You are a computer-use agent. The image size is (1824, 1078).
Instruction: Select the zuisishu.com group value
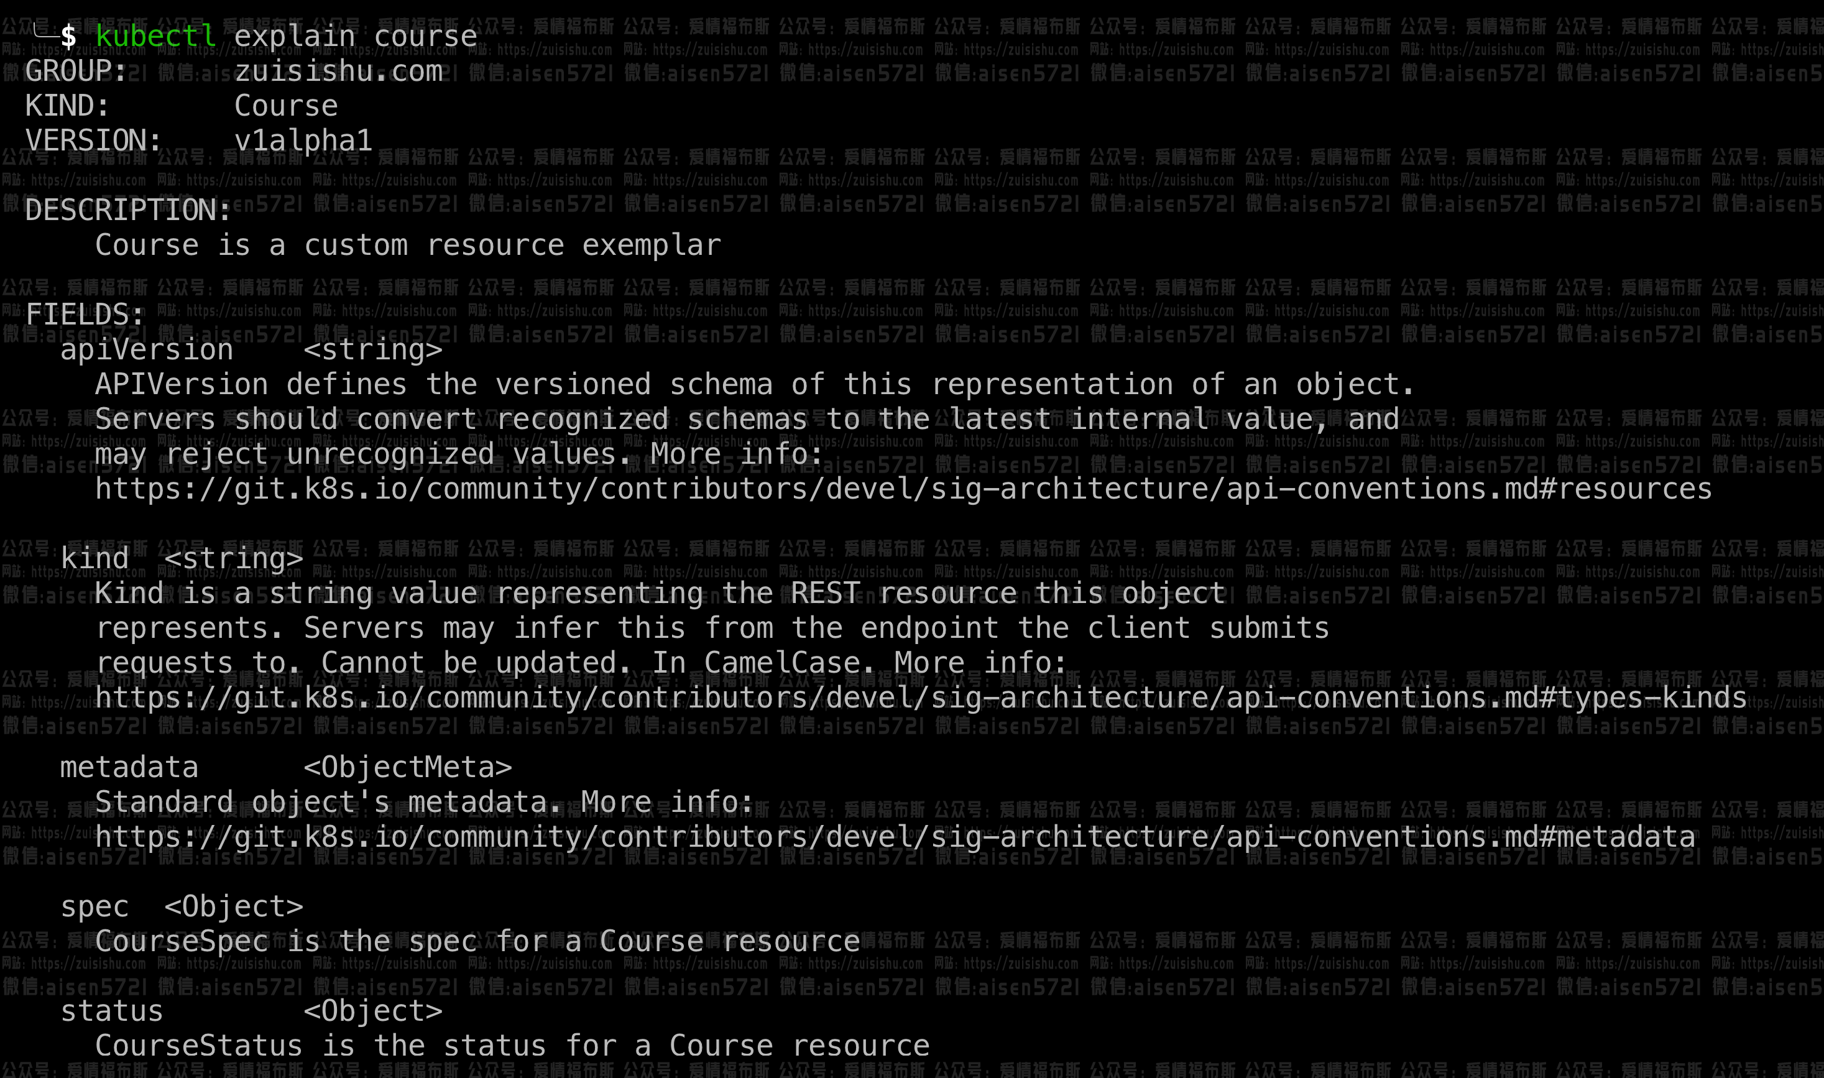click(x=338, y=71)
